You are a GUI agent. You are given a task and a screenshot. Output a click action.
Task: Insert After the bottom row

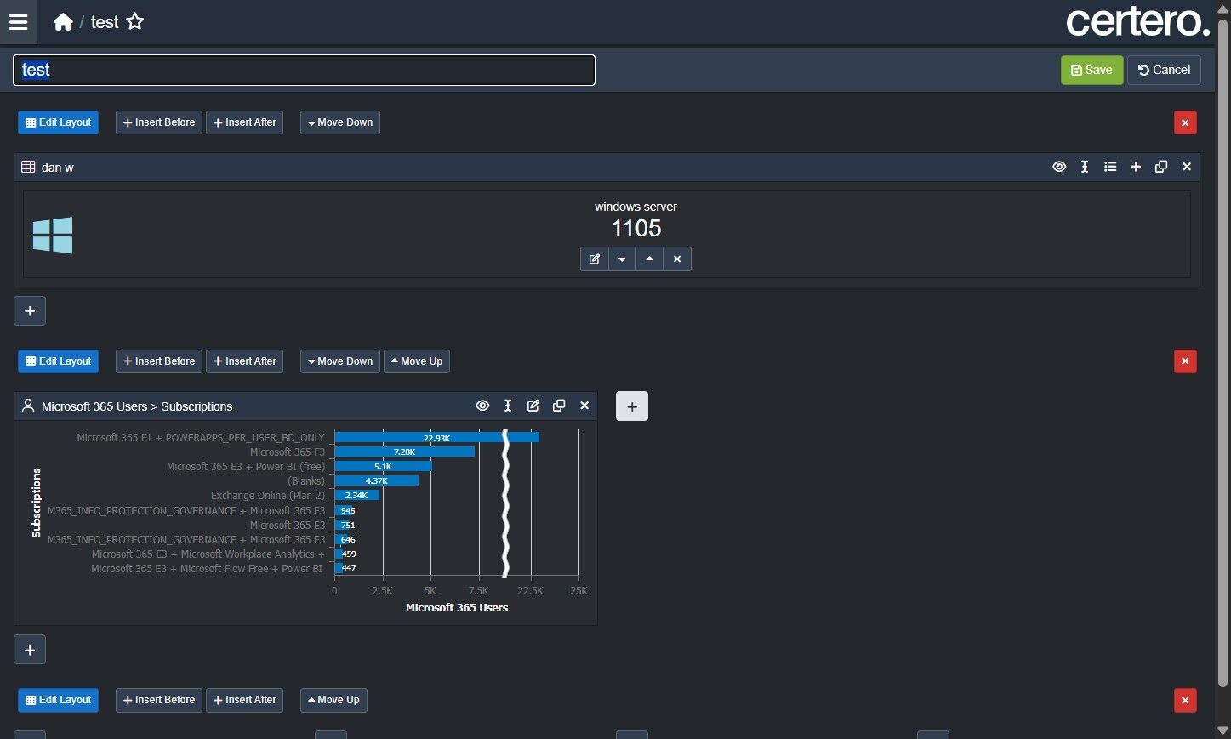point(244,700)
